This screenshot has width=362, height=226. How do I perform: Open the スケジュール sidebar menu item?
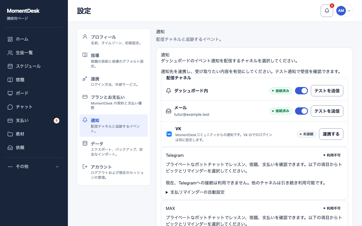tap(34, 66)
